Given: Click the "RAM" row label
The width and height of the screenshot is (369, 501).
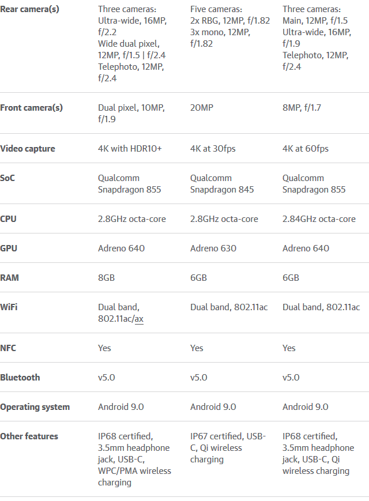Looking at the screenshot, I should coord(10,278).
